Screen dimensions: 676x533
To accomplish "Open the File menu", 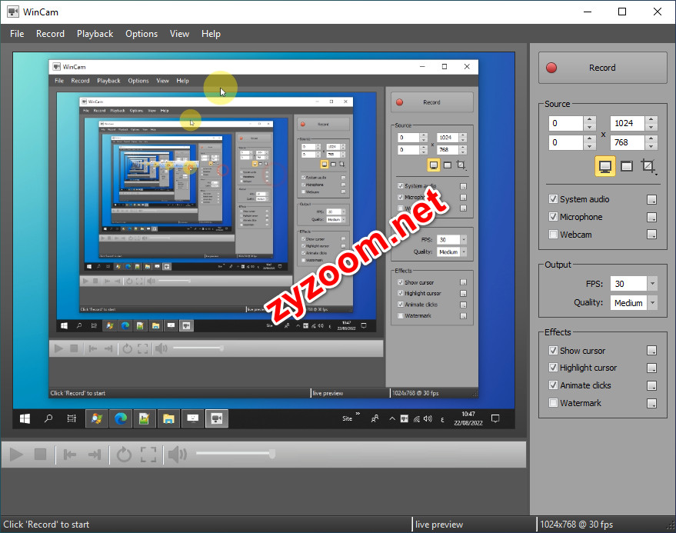I will tap(17, 34).
